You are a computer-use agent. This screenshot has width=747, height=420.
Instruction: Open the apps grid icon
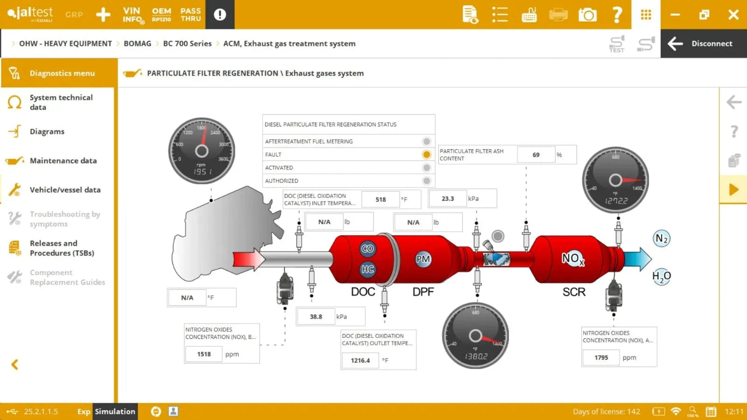[646, 15]
